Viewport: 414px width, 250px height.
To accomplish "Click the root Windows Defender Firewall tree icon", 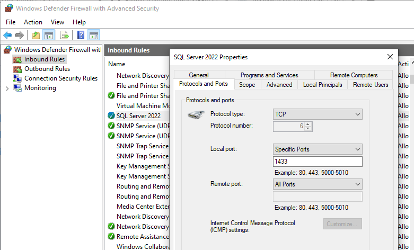I will (7, 50).
